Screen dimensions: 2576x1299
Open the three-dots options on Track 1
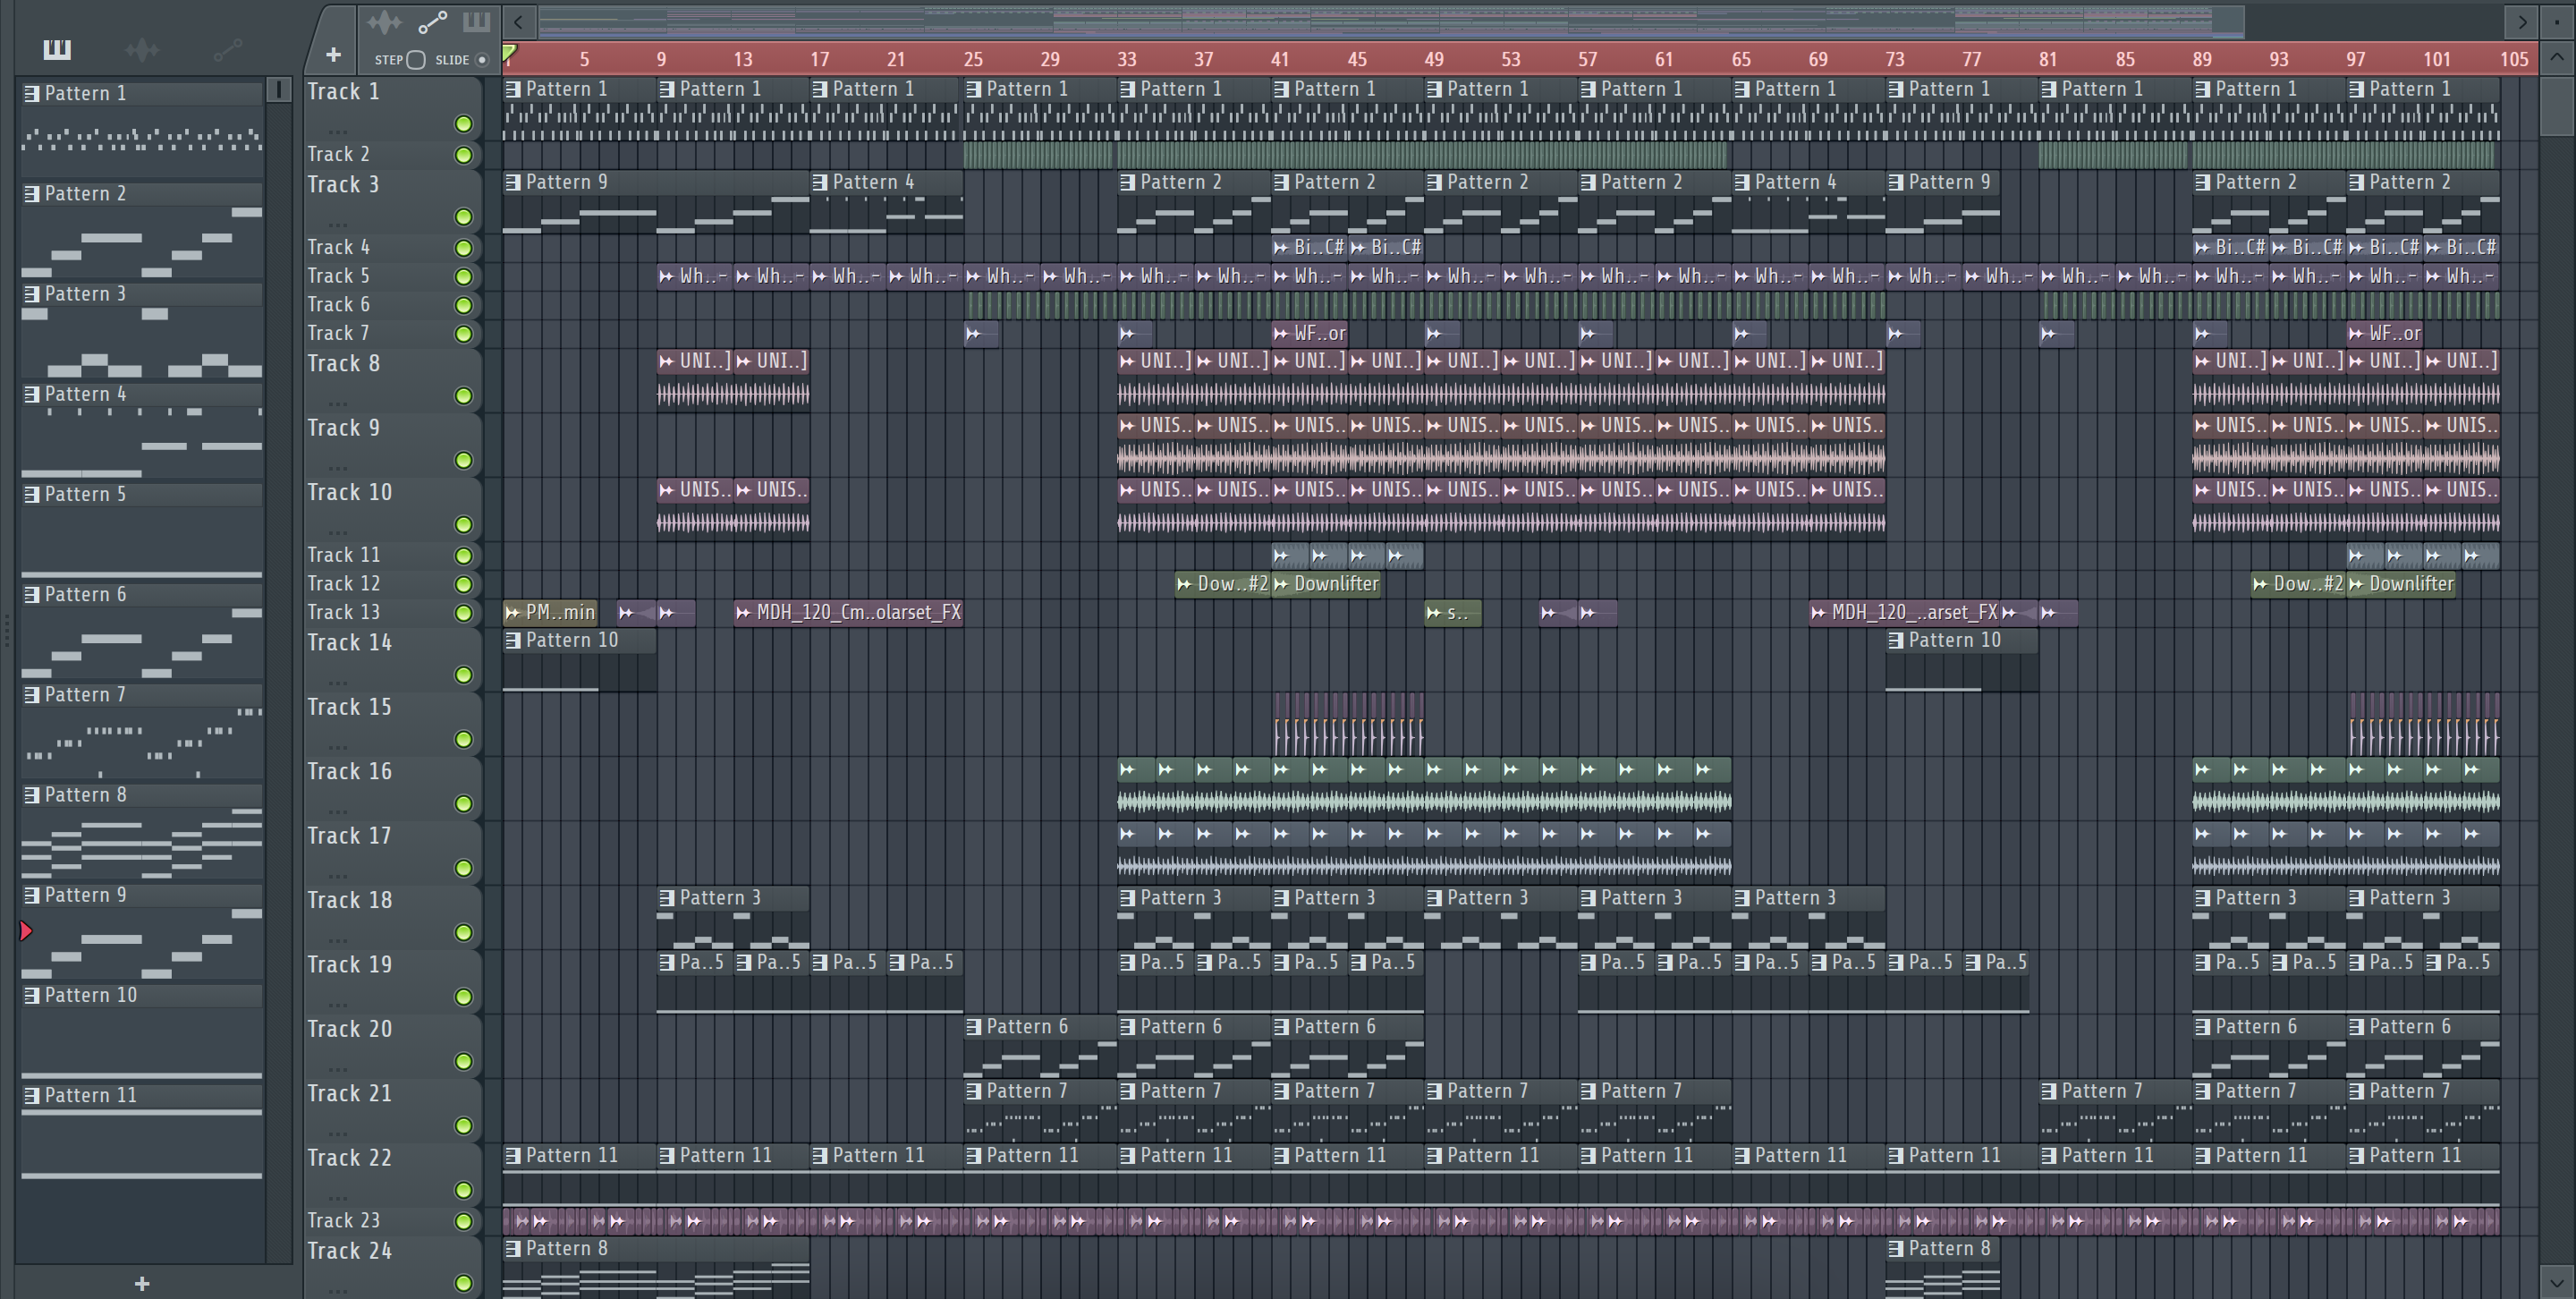[x=338, y=131]
